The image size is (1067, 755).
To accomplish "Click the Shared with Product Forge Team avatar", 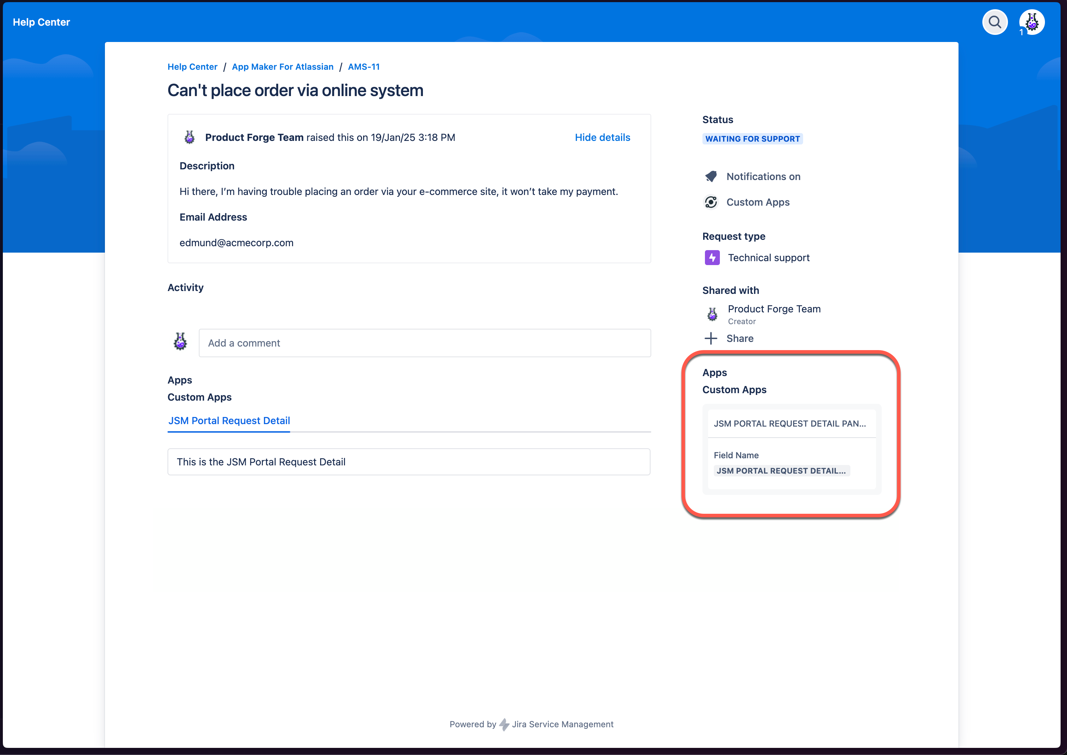I will (712, 314).
